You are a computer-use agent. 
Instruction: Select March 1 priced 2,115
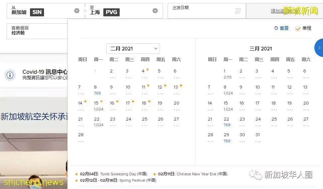[x=227, y=74]
